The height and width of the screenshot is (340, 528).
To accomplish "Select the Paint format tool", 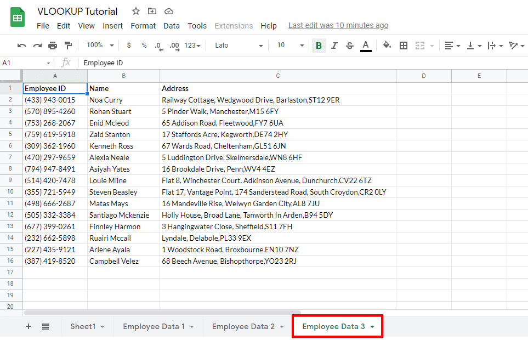I will coord(68,46).
